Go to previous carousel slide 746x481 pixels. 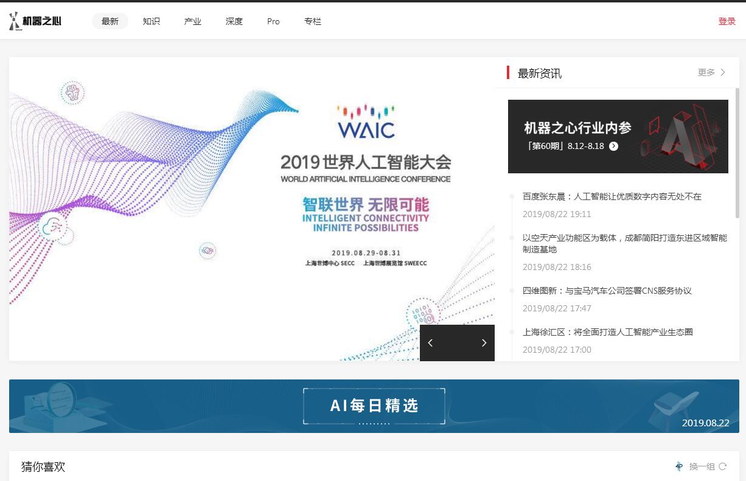[430, 343]
